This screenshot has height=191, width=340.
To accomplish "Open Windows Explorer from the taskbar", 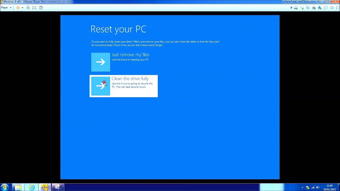I will tap(18, 187).
